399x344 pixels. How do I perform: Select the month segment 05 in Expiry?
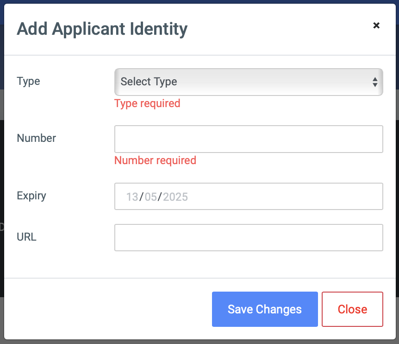tap(150, 197)
